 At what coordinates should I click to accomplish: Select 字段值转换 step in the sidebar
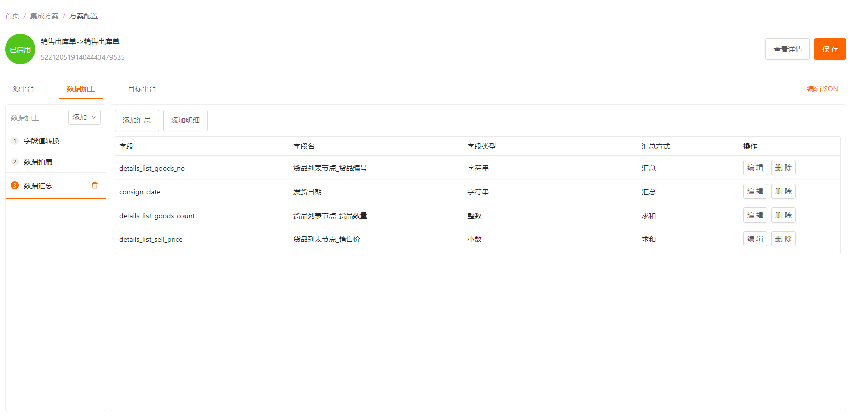(x=42, y=141)
